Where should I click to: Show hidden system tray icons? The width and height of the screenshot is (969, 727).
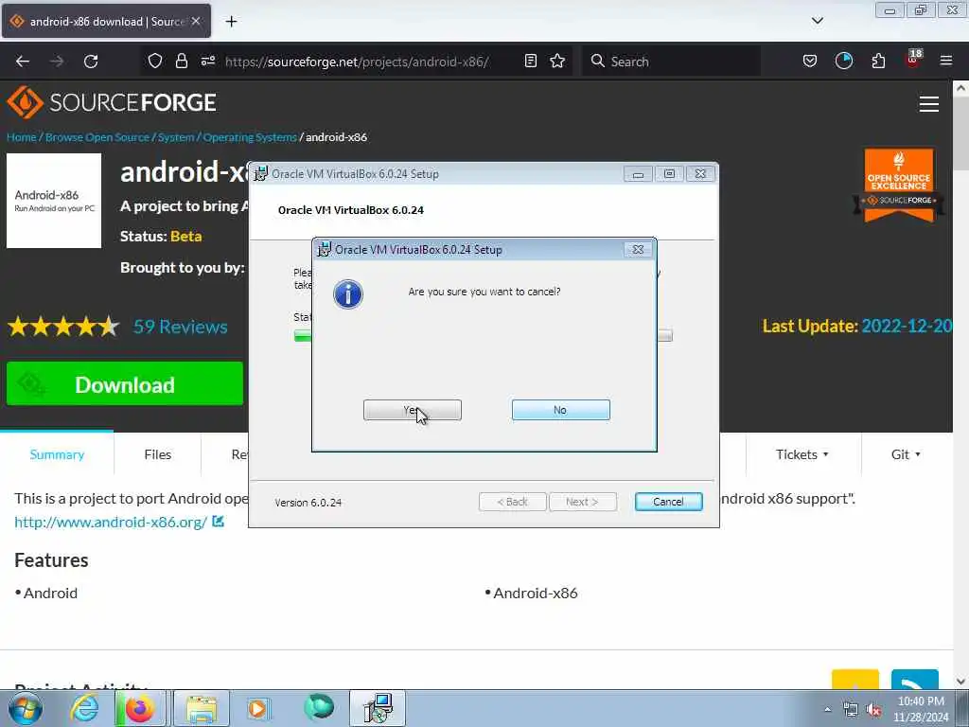coord(827,709)
